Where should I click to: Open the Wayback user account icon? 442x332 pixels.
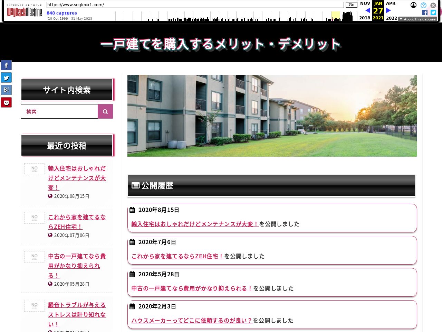coord(413,5)
